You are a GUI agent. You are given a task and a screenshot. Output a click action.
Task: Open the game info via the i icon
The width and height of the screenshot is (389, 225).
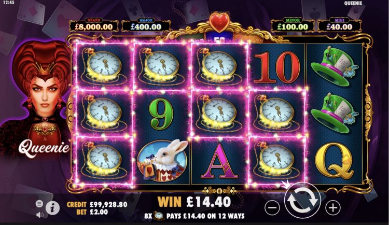pyautogui.click(x=52, y=208)
